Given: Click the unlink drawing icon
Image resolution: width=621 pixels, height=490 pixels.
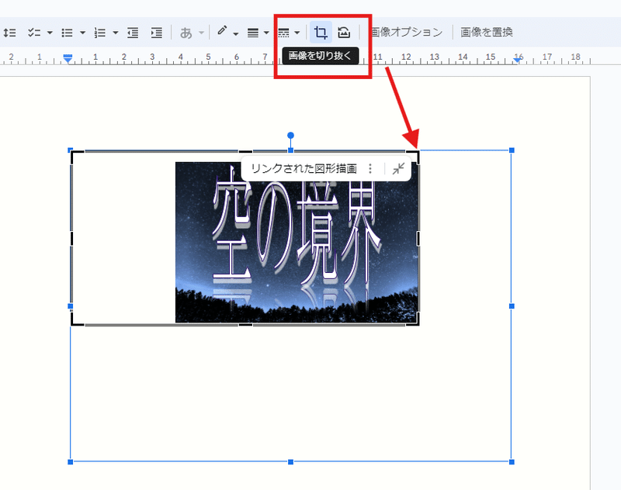Looking at the screenshot, I should (398, 169).
